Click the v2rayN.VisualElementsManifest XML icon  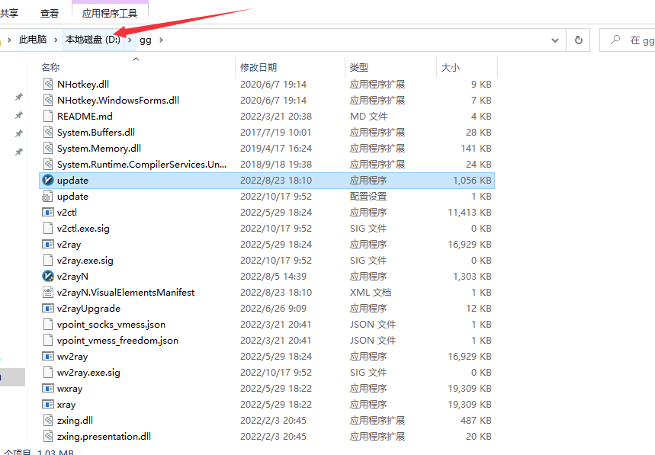48,292
